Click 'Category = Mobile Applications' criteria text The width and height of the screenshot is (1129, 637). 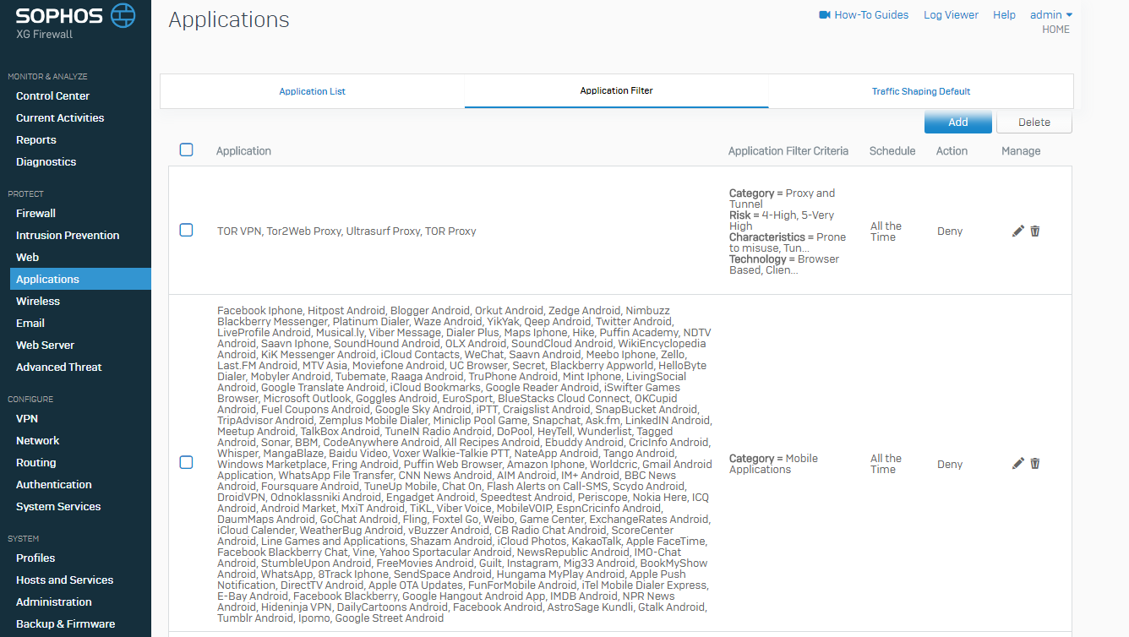point(774,464)
